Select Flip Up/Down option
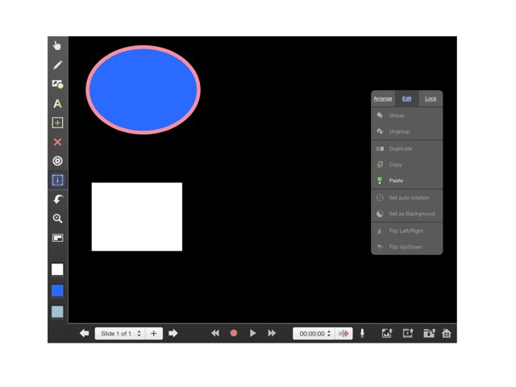The height and width of the screenshot is (387, 516). point(406,247)
